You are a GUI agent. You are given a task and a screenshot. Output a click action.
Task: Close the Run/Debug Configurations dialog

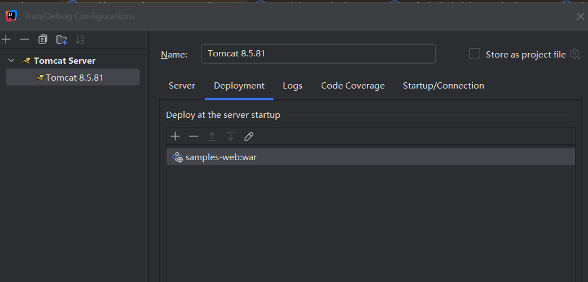(580, 16)
